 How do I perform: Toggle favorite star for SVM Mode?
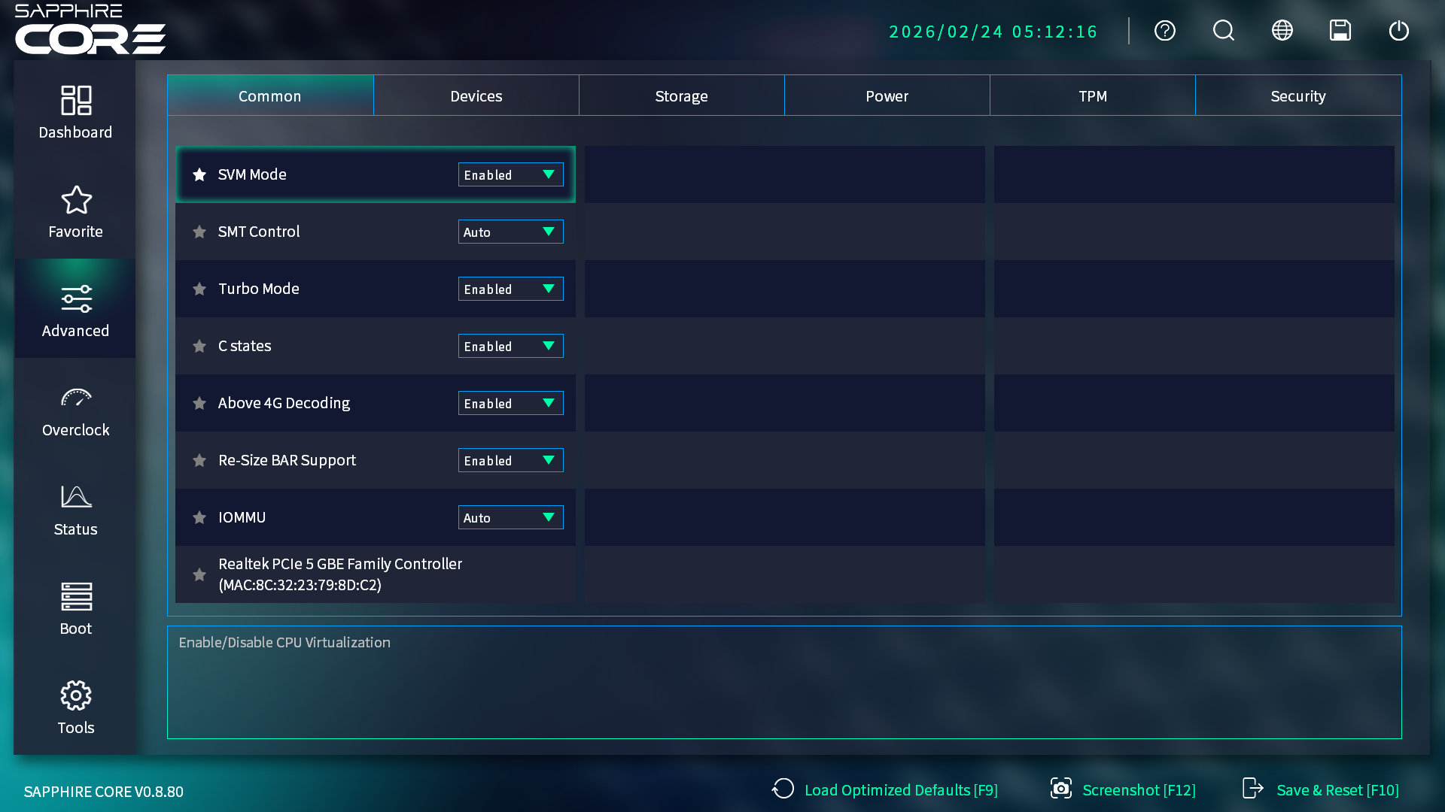[x=199, y=174]
